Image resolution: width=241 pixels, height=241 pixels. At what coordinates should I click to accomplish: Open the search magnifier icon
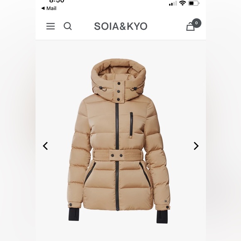[x=68, y=26]
